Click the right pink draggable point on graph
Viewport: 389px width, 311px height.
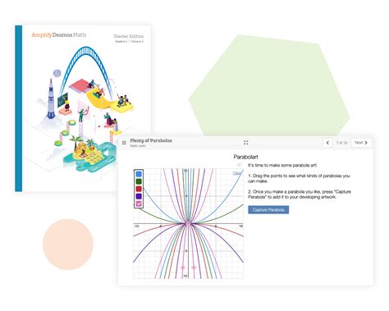194,268
